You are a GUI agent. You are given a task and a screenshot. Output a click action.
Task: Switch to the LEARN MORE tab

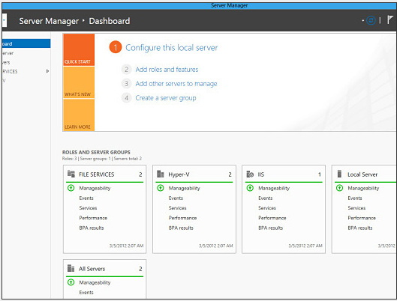point(79,115)
